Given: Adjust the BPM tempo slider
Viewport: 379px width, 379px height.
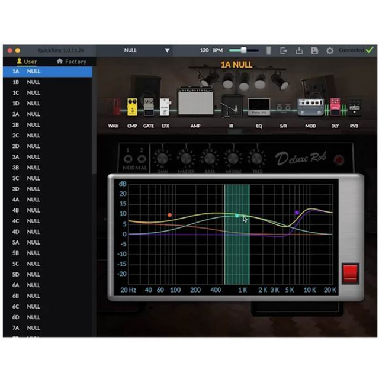Looking at the screenshot, I should tap(243, 50).
